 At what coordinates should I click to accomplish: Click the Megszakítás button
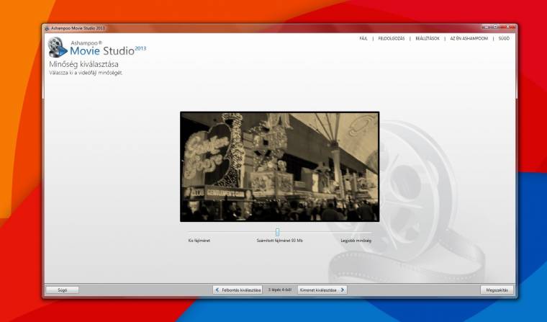497,290
